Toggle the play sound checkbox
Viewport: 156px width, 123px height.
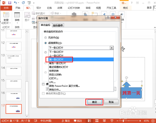[43, 84]
